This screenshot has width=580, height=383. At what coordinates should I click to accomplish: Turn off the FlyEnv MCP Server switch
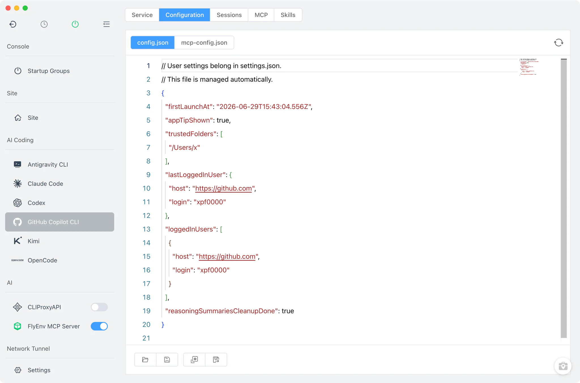coord(99,326)
